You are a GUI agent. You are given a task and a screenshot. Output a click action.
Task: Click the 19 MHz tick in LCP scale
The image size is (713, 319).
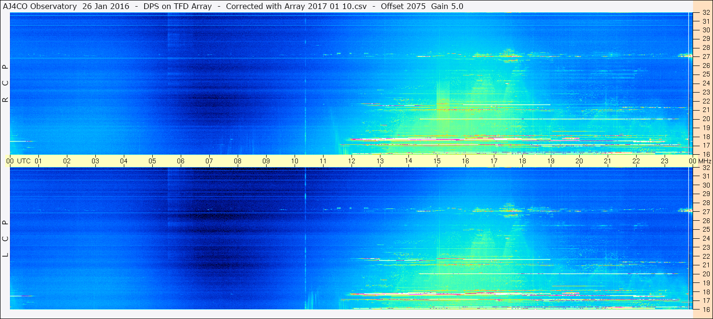(x=706, y=283)
